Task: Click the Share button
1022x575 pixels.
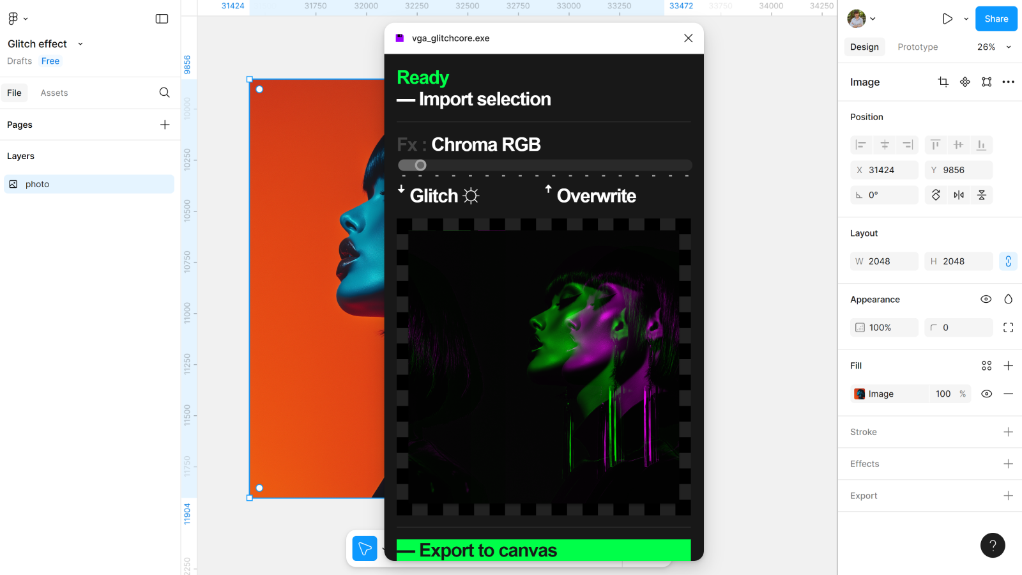Action: click(996, 19)
